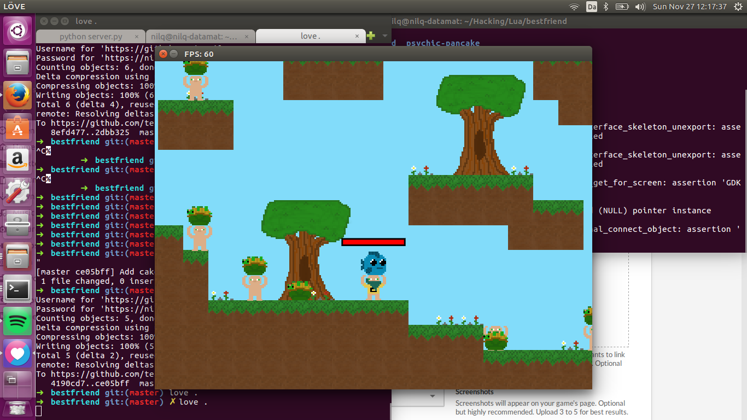Open Spotify from the launcher

click(18, 321)
